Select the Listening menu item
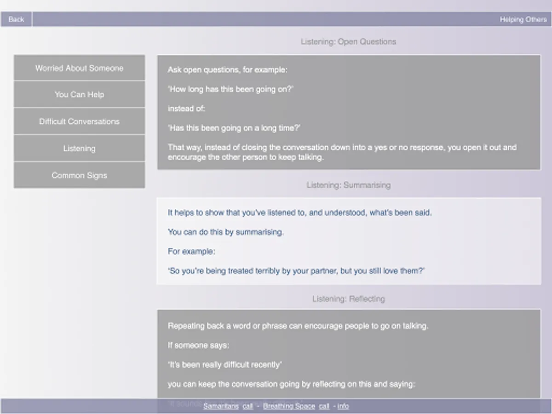Screen dimensions: 552x414 pos(79,148)
